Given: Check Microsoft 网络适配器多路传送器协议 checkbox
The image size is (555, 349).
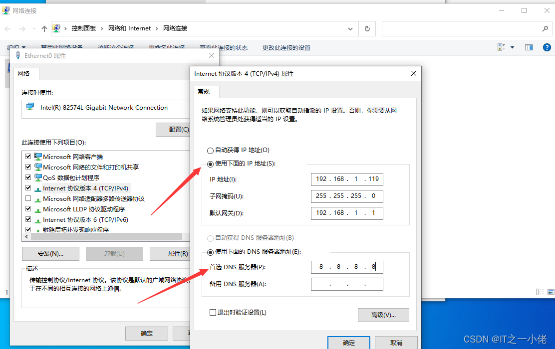Looking at the screenshot, I should [x=28, y=198].
